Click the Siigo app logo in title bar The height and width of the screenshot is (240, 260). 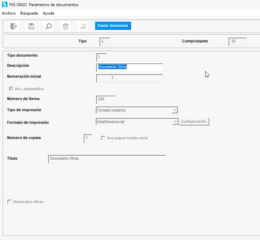tap(5, 4)
